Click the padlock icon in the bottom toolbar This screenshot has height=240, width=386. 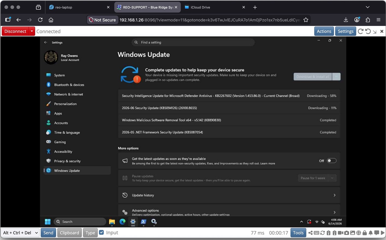pos(365,233)
